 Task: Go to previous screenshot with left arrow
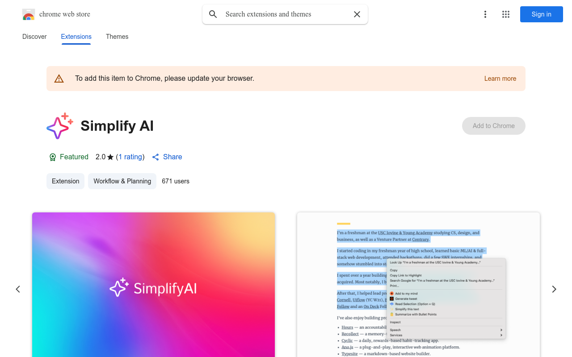tap(18, 289)
